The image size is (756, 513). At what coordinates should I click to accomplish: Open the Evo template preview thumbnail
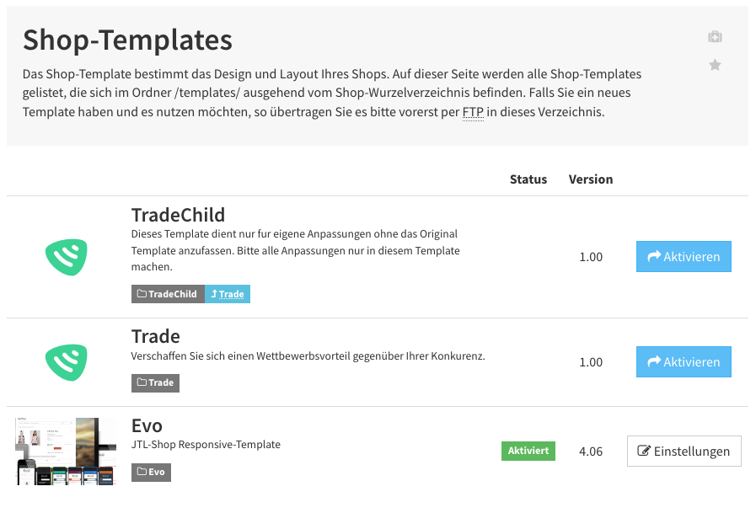click(66, 452)
